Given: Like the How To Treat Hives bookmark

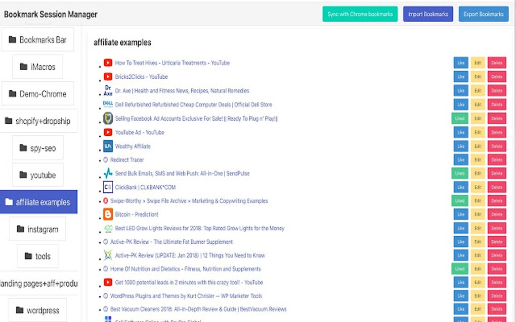Looking at the screenshot, I should pyautogui.click(x=461, y=63).
